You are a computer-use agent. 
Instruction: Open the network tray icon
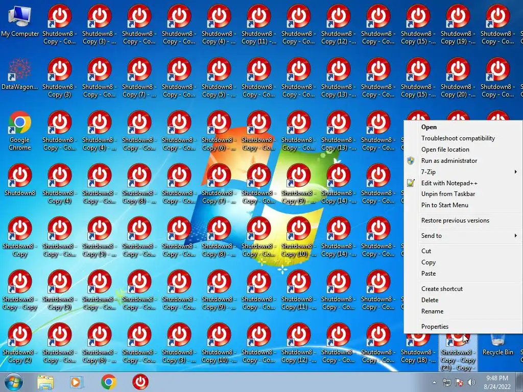(446, 382)
